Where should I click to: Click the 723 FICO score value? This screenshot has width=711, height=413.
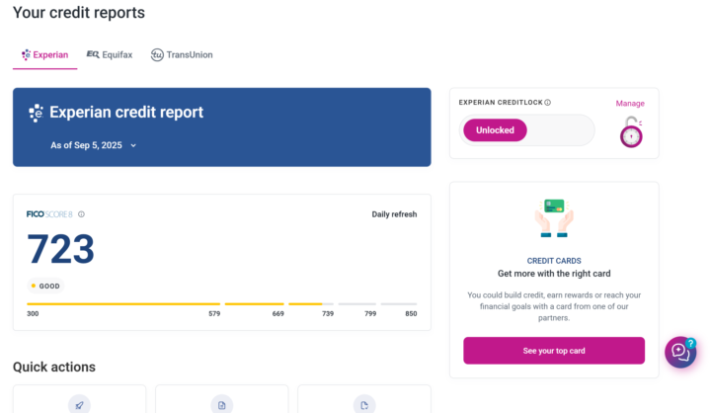61,249
